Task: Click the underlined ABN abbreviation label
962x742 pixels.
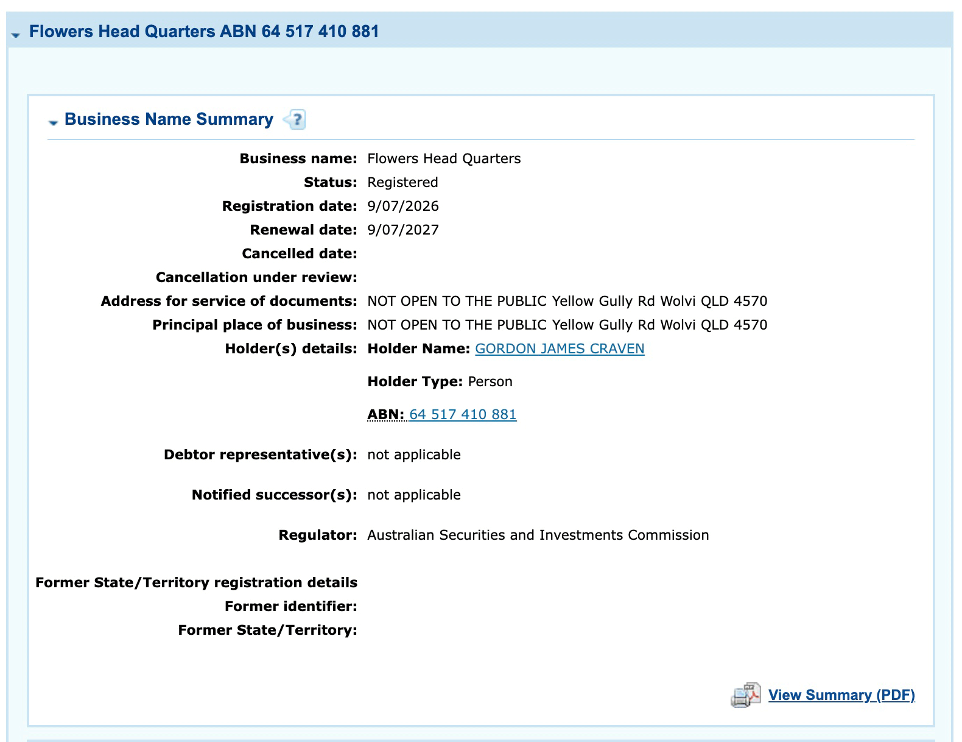Action: [x=385, y=414]
